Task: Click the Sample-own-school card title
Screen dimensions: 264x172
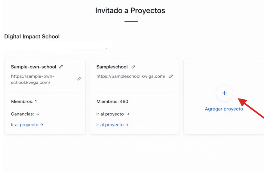Action: click(33, 67)
